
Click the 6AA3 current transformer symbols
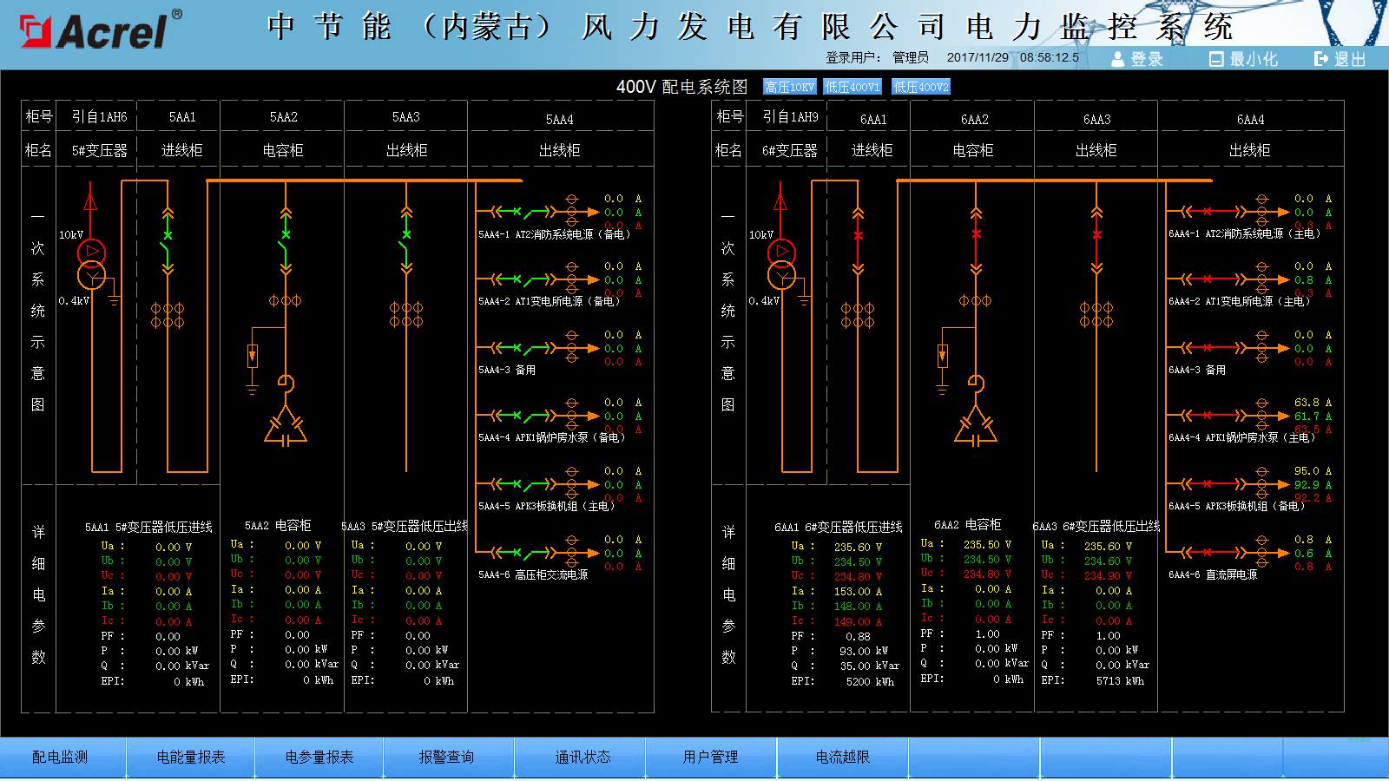click(1096, 315)
